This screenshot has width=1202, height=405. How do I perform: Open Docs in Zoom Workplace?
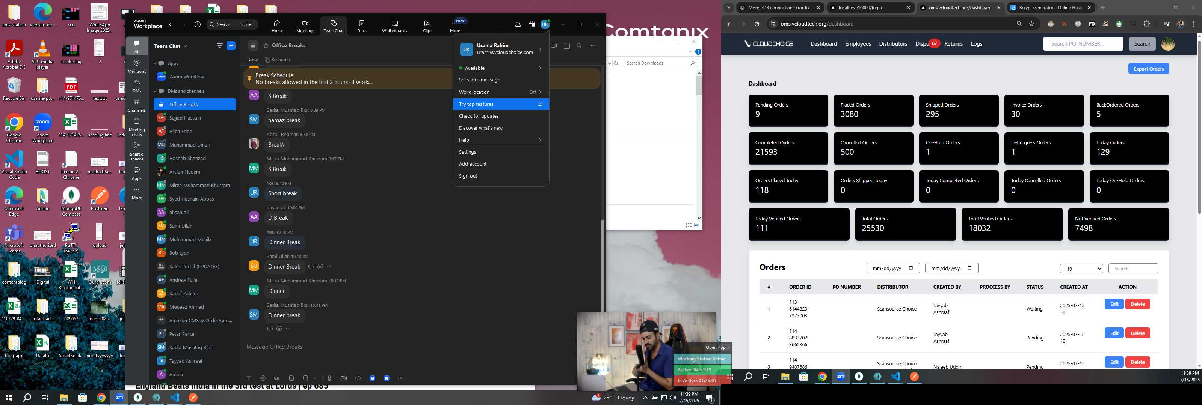pyautogui.click(x=362, y=26)
